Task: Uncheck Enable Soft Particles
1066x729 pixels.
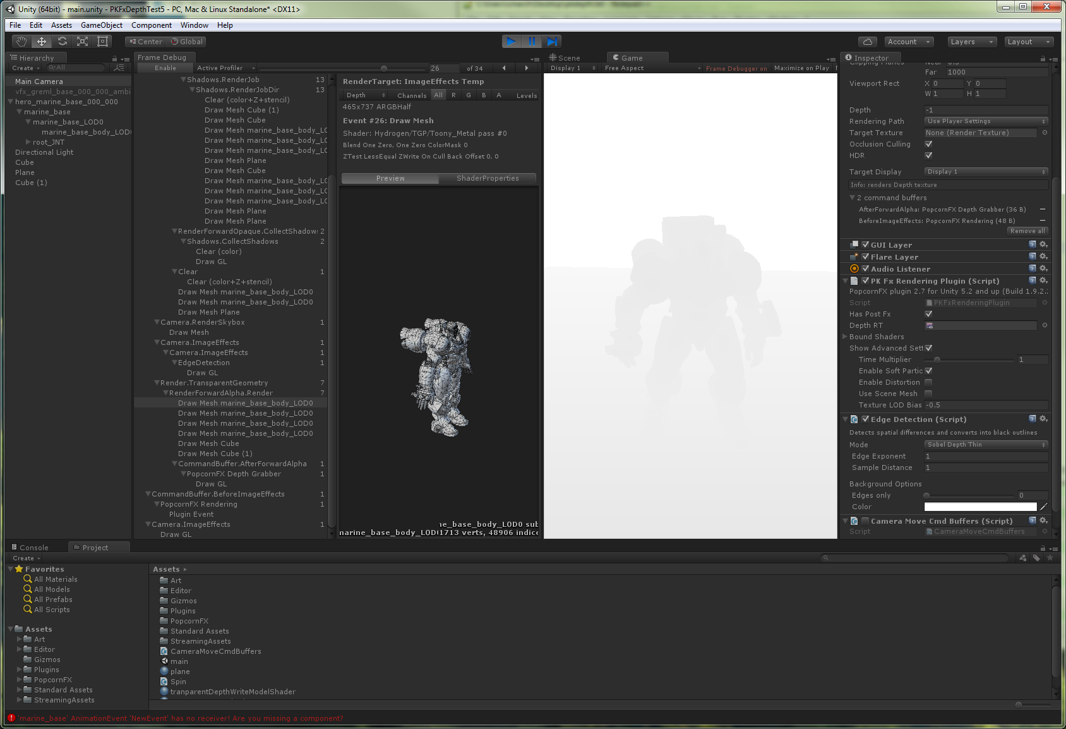Action: click(928, 371)
